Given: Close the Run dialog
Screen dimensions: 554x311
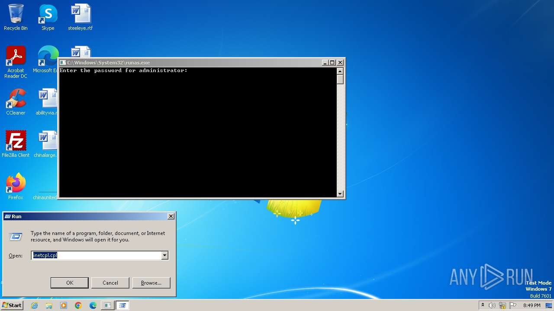Looking at the screenshot, I should pyautogui.click(x=171, y=216).
